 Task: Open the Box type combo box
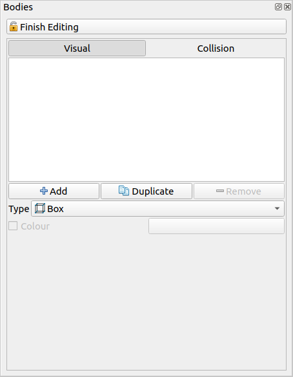157,208
